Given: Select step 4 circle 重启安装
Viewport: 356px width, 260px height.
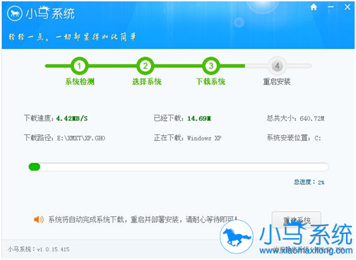Looking at the screenshot, I should coord(277,66).
